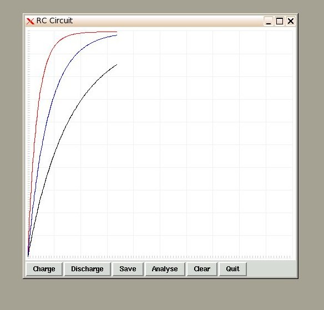324x310 pixels.
Task: Select the end point of the red curve
Action: coord(117,32)
